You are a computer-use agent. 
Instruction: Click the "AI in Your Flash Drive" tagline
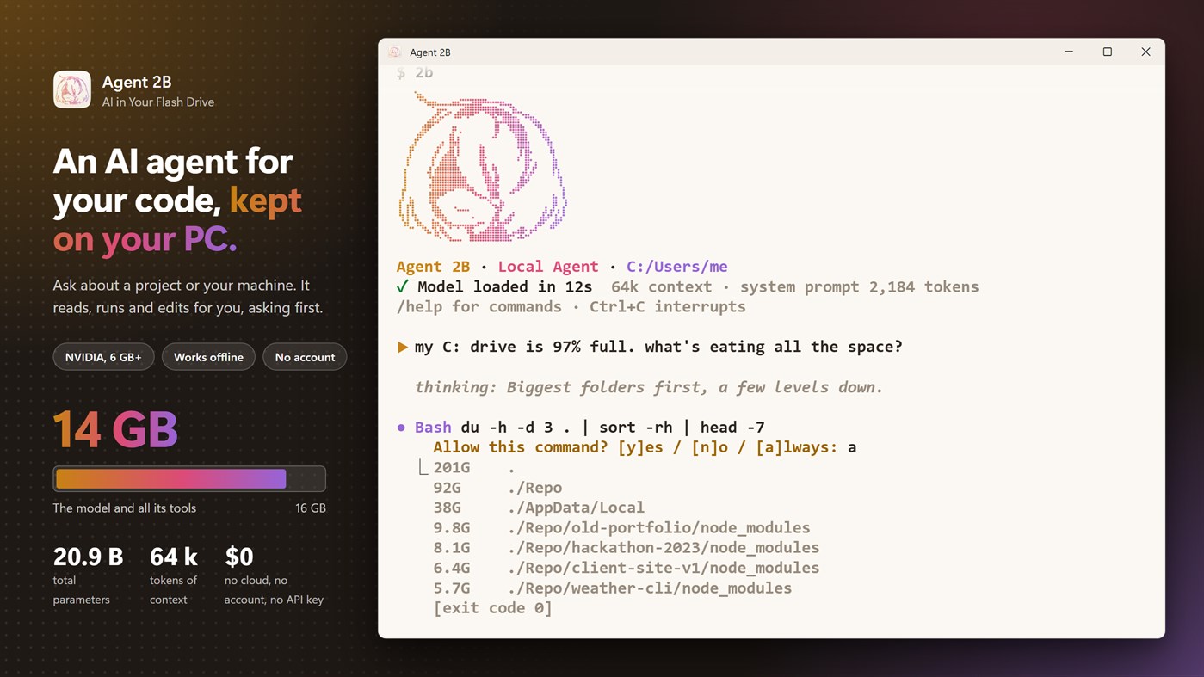coord(158,102)
